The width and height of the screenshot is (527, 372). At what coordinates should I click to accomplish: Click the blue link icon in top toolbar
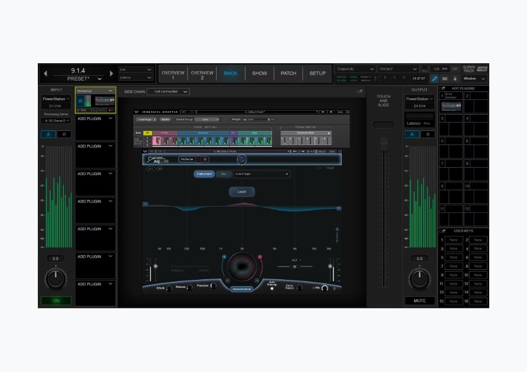pyautogui.click(x=434, y=78)
